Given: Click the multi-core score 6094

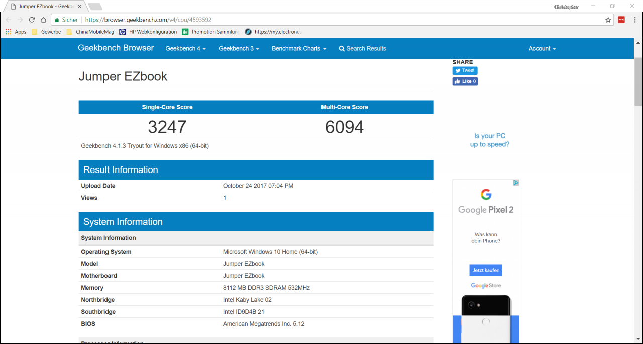Looking at the screenshot, I should pos(345,127).
